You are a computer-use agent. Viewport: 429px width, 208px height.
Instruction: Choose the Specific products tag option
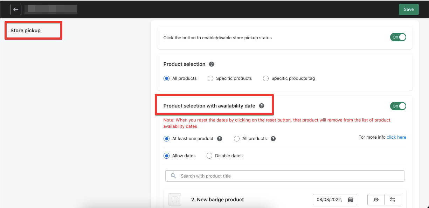tap(266, 78)
